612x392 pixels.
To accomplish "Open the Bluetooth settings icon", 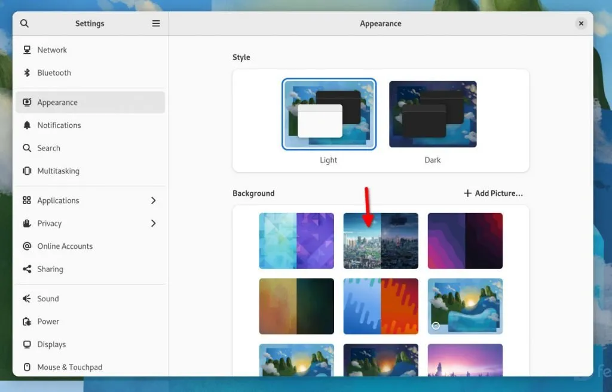I will coord(27,72).
